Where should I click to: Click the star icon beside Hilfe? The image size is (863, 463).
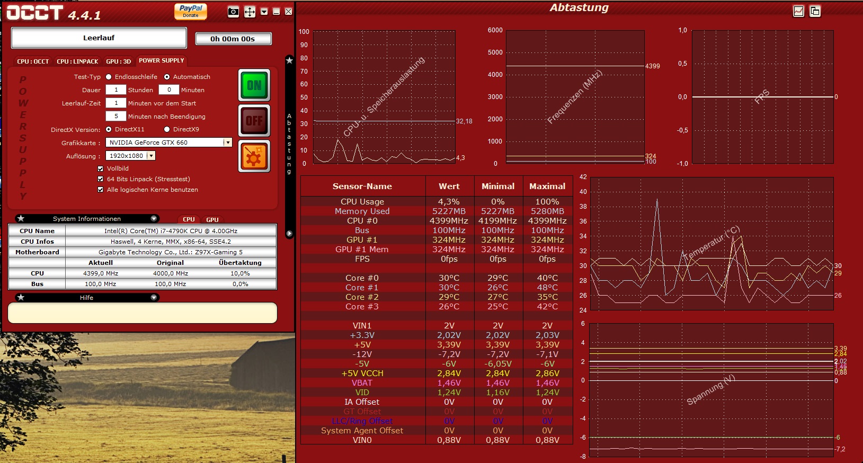coord(21,297)
